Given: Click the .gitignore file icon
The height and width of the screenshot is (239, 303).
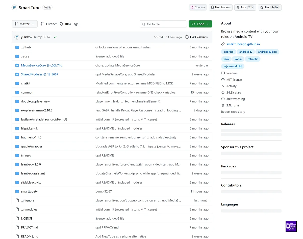Looking at the screenshot, I should coord(17,200).
